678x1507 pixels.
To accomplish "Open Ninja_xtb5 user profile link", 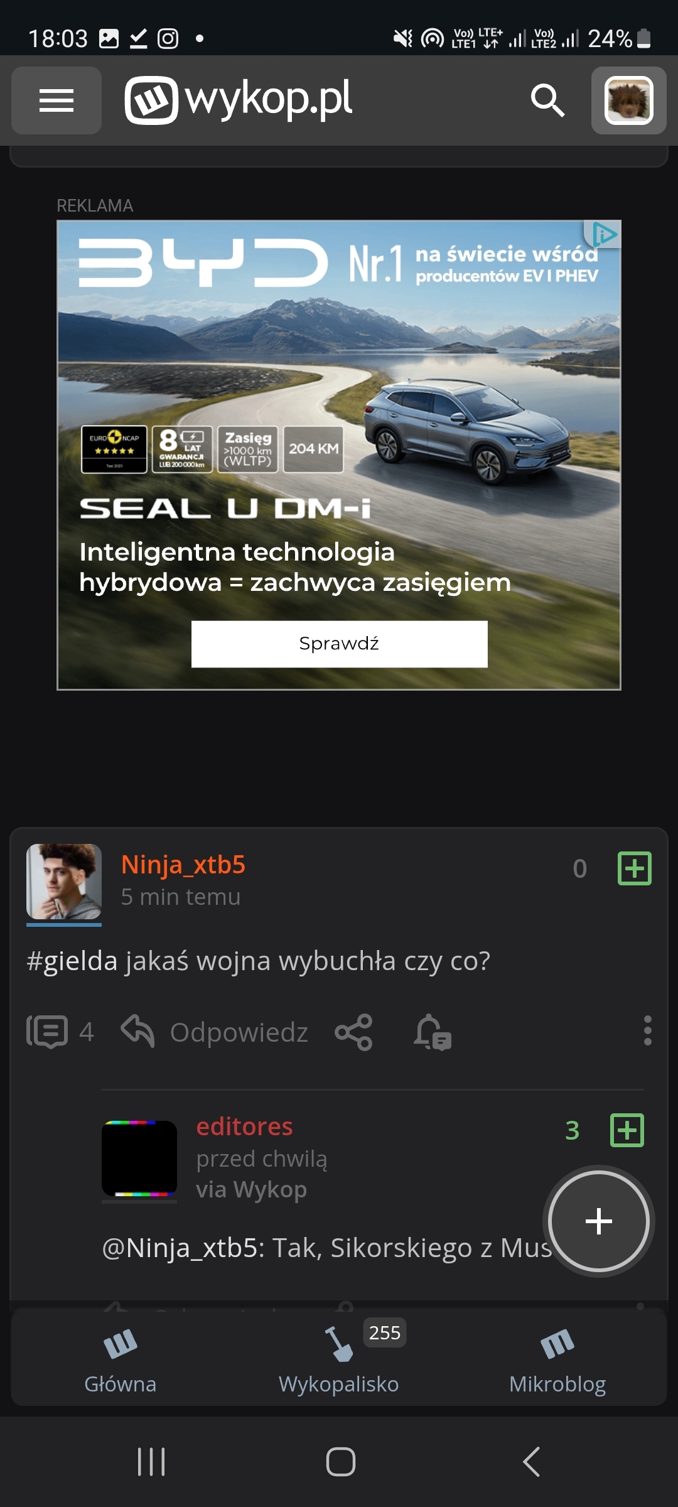I will click(x=183, y=865).
